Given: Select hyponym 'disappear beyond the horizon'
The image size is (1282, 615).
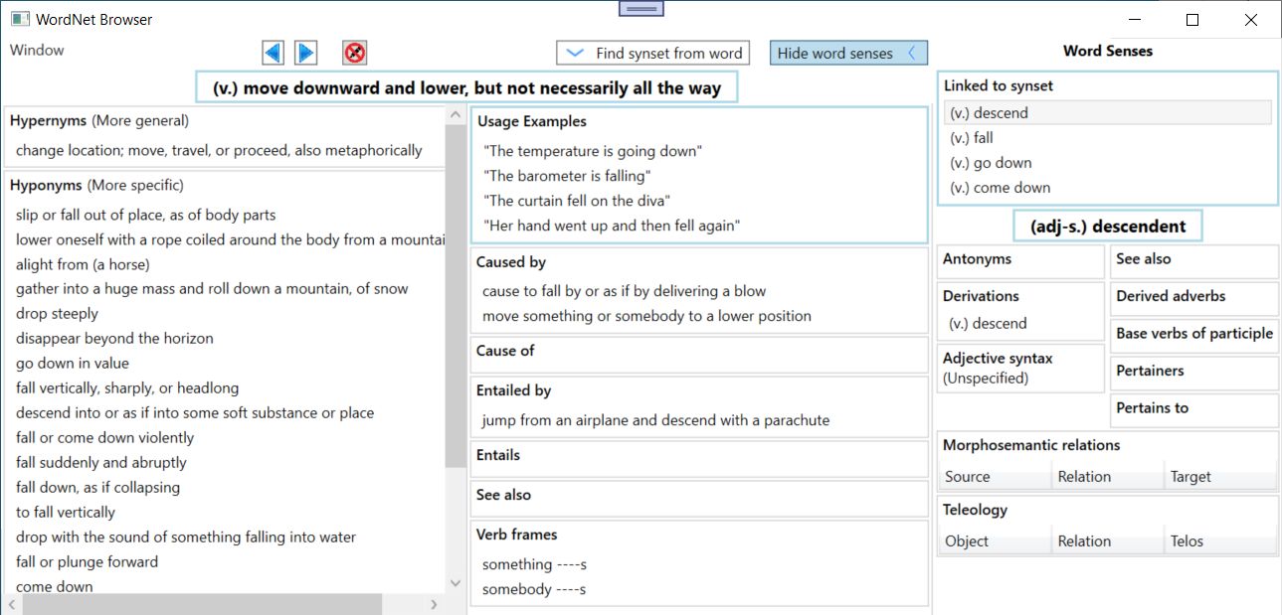Looking at the screenshot, I should click(114, 339).
